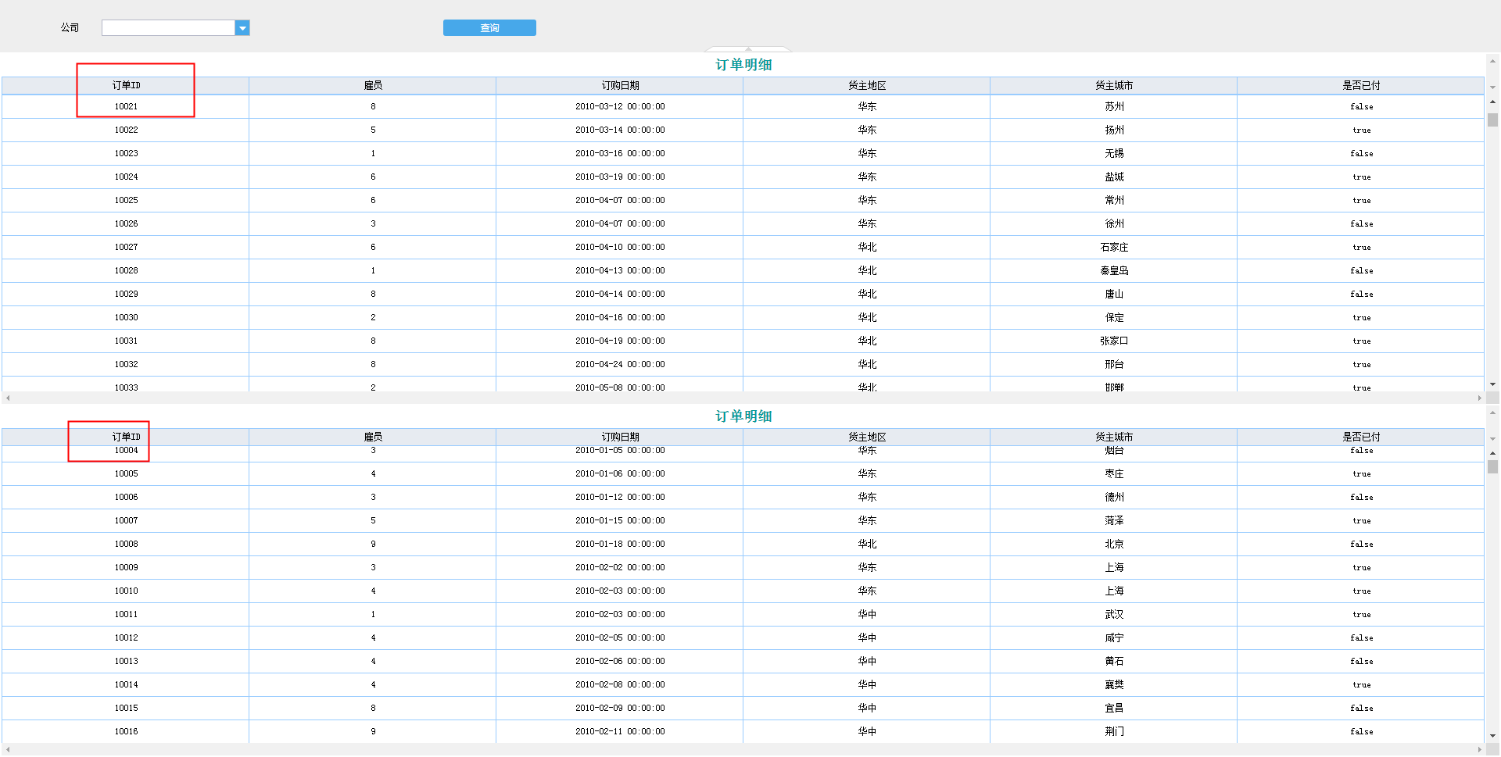The height and width of the screenshot is (757, 1501).
Task: Select city cell 北京
Action: [1114, 544]
